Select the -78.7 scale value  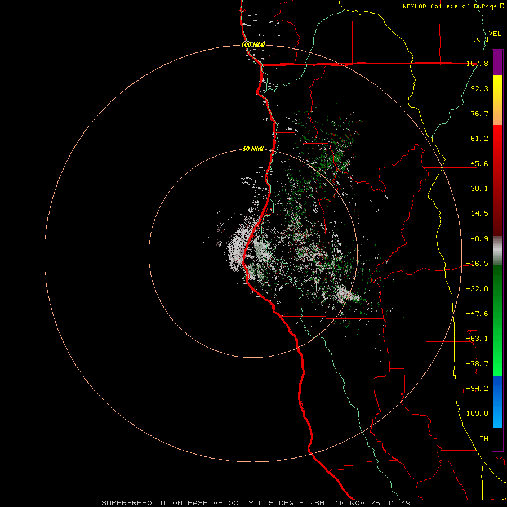pyautogui.click(x=477, y=364)
